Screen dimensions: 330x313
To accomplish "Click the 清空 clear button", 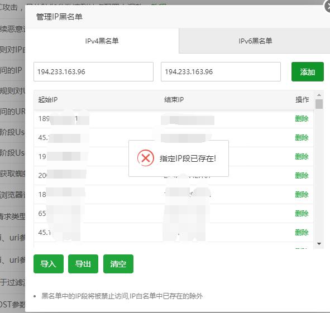I will click(x=118, y=264).
